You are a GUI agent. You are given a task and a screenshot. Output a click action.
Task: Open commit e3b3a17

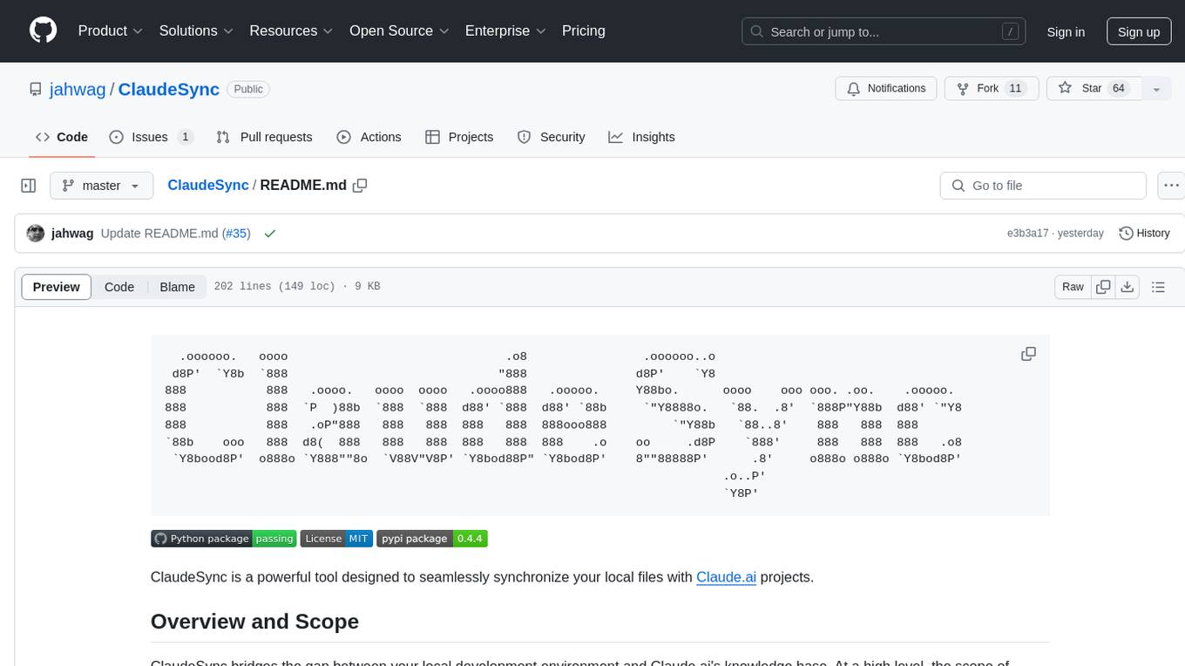coord(1027,234)
